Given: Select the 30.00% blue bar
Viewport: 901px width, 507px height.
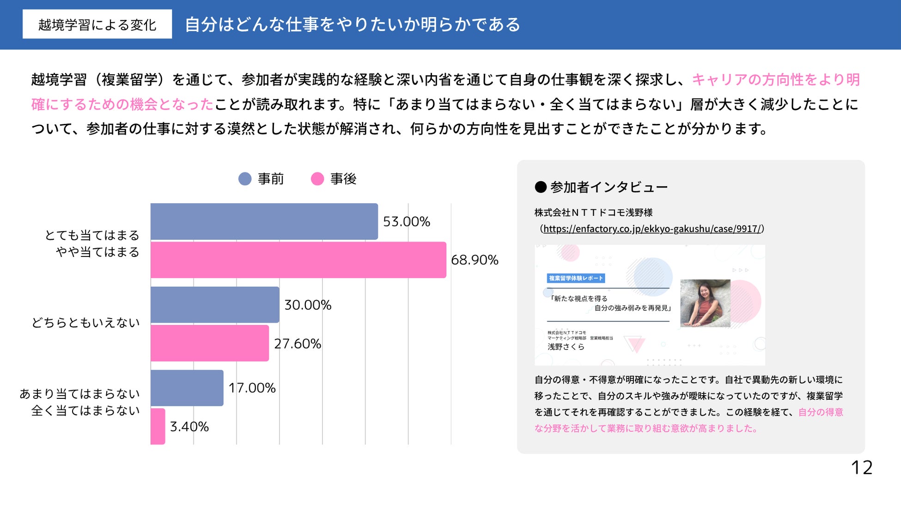Looking at the screenshot, I should coord(215,305).
